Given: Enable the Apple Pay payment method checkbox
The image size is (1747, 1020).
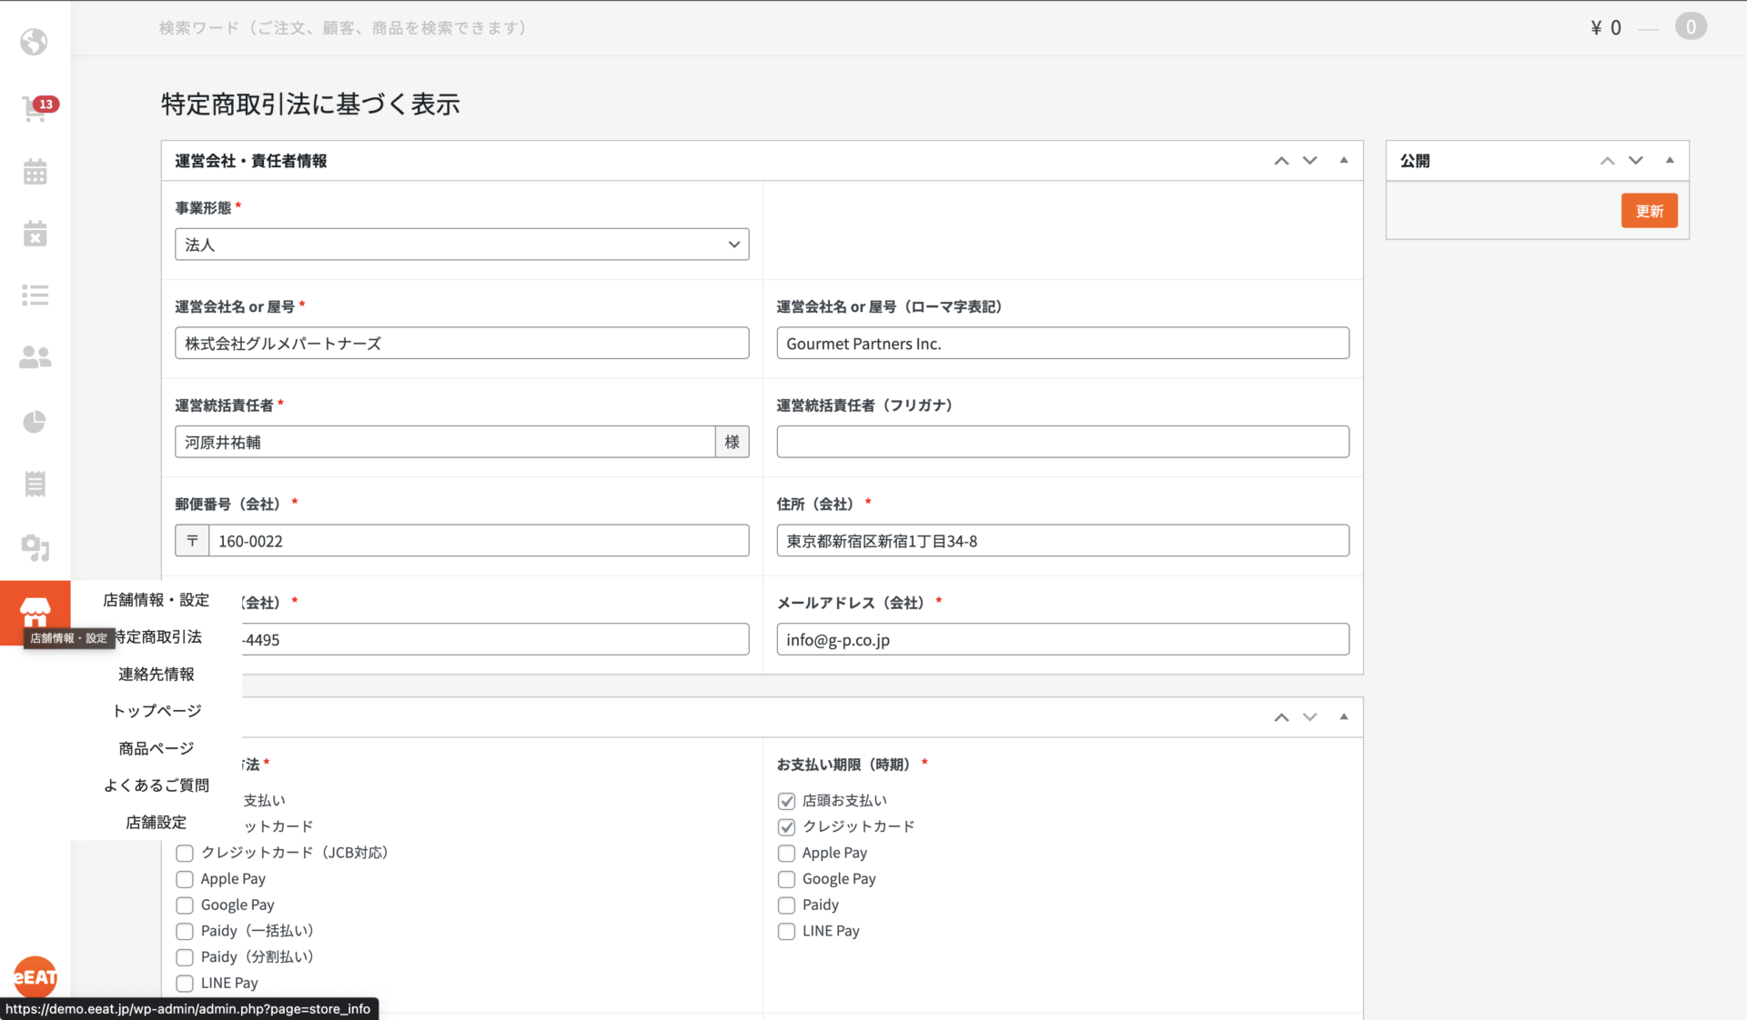Looking at the screenshot, I should point(185,879).
